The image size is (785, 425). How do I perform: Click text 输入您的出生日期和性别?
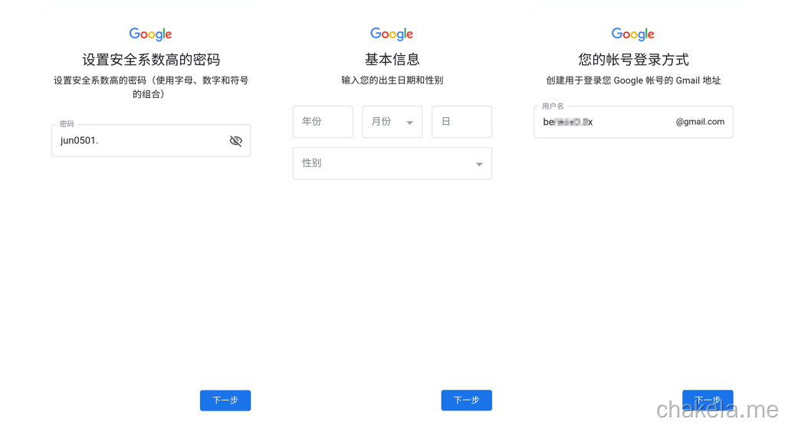(x=392, y=80)
